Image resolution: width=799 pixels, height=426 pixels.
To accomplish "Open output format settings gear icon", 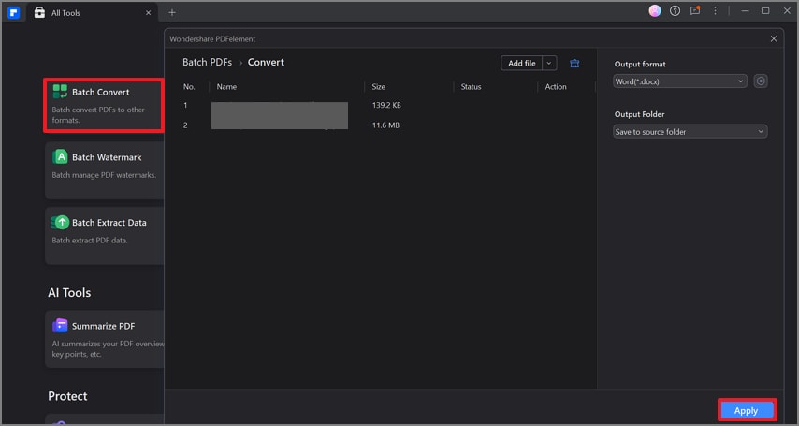I will click(x=761, y=81).
